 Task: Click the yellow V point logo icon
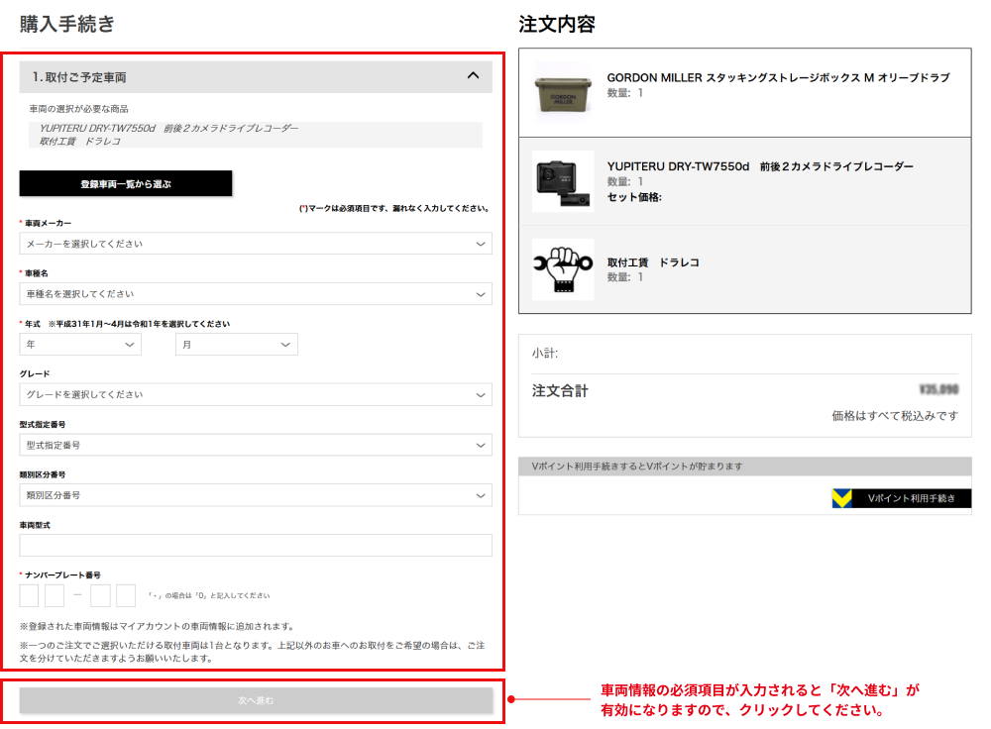(841, 498)
